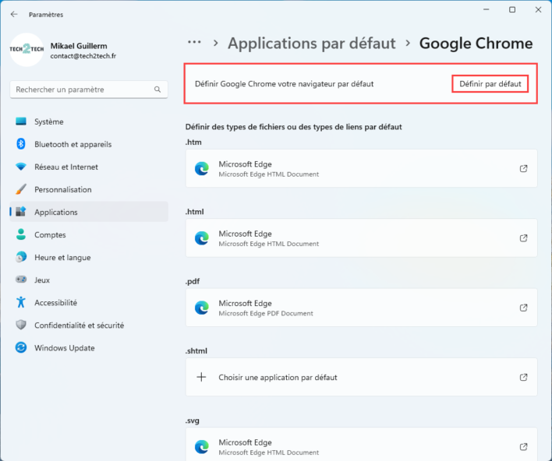Go to Réseau et Internet settings
Screen dimensions: 552x461
(66, 167)
